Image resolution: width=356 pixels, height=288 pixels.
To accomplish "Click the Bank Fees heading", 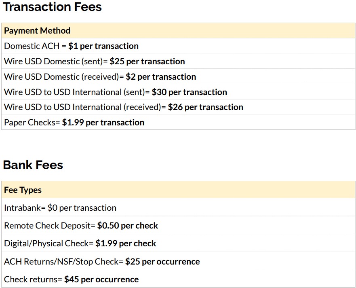I will 32,165.
